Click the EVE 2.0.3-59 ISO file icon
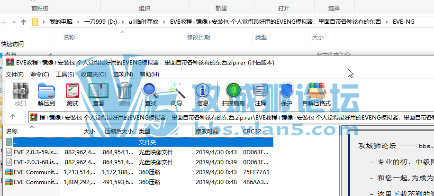Image resolution: width=434 pixels, height=196 pixels. (9, 152)
